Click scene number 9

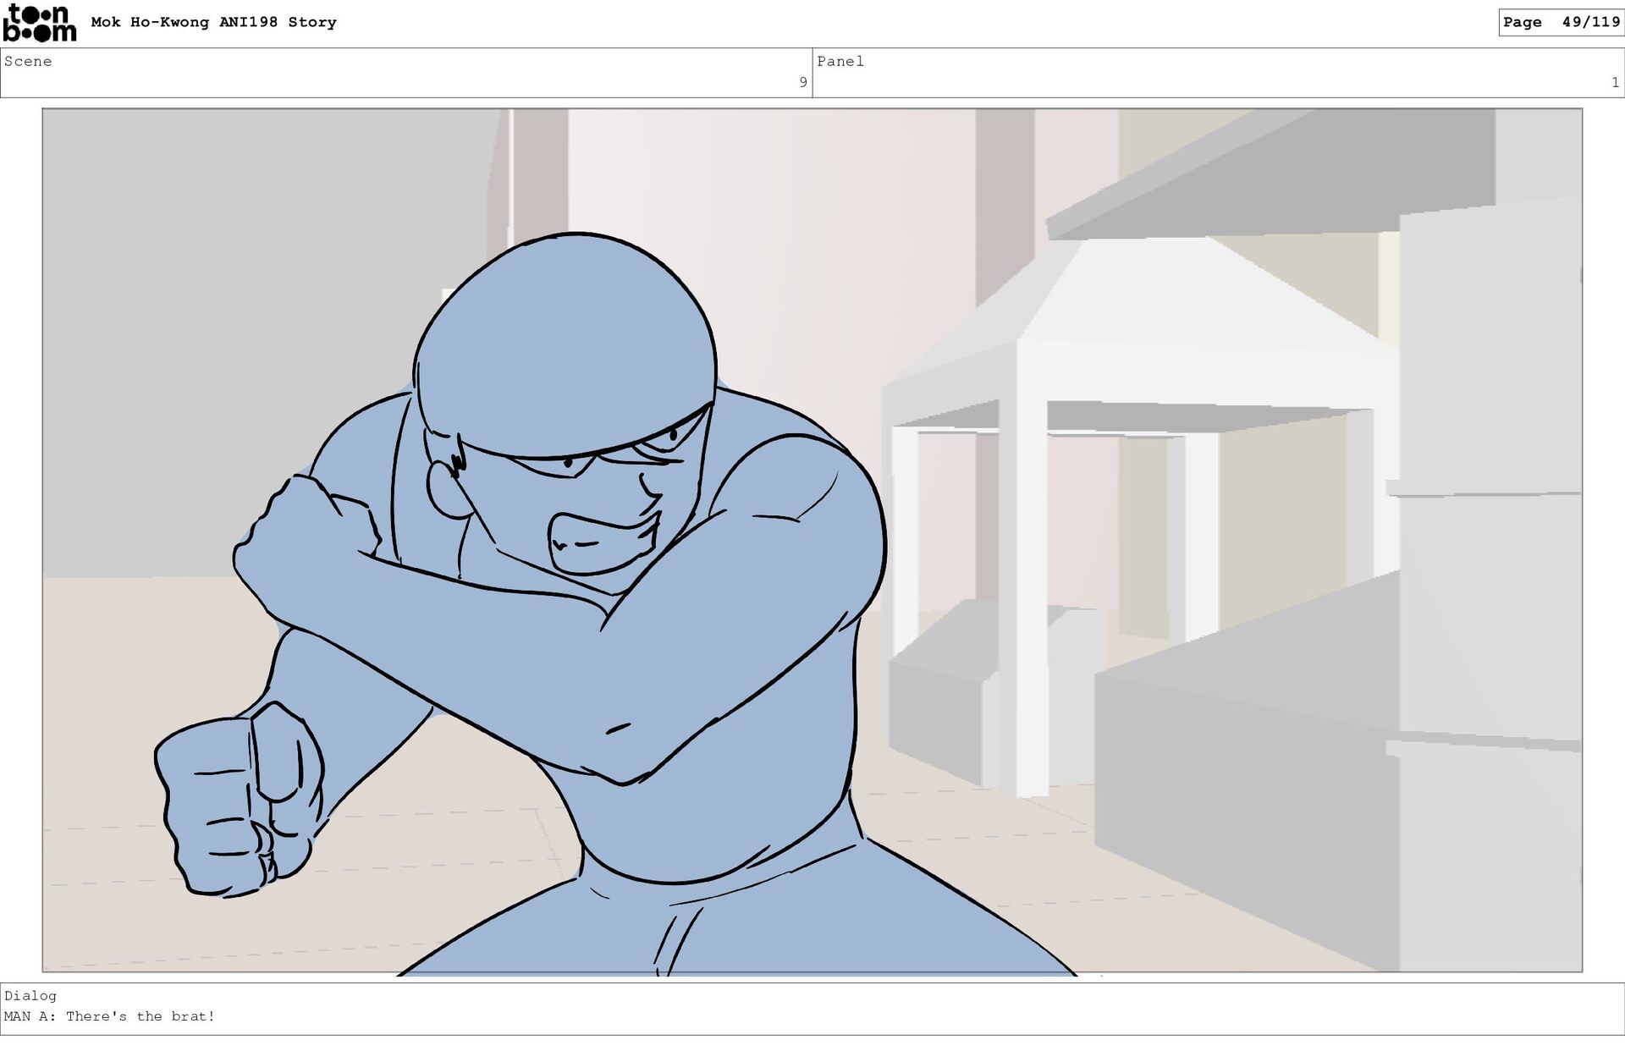point(802,82)
